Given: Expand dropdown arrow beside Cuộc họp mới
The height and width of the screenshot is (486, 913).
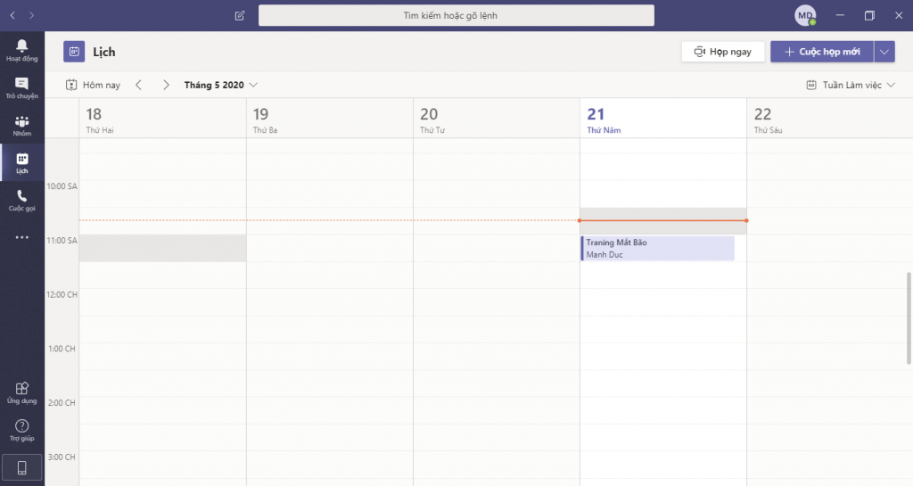Looking at the screenshot, I should click(884, 52).
